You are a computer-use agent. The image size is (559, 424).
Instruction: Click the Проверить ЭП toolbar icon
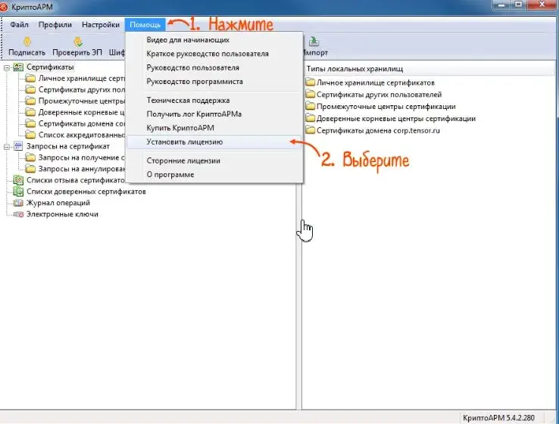click(78, 42)
